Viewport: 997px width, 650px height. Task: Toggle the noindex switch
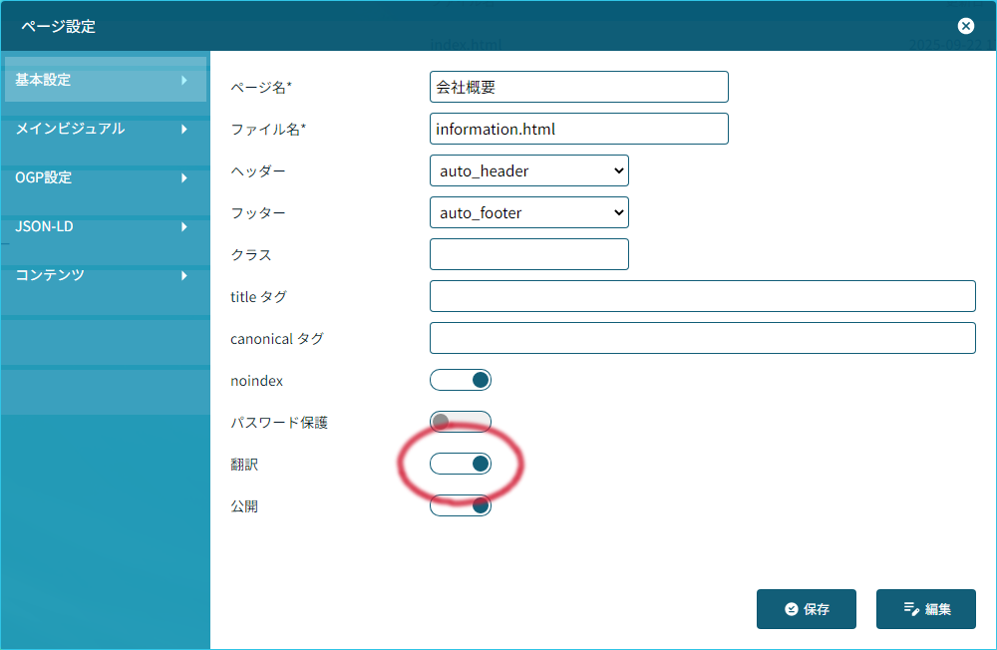point(461,380)
